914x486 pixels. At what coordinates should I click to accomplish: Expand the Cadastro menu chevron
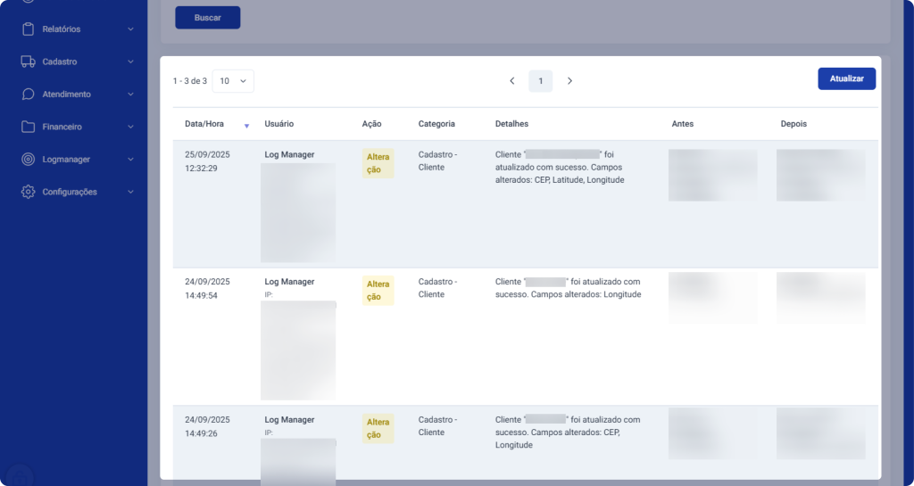coord(131,62)
